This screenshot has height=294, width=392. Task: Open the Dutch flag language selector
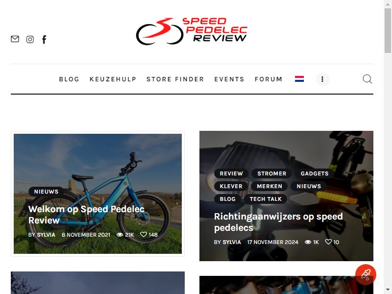tap(299, 79)
